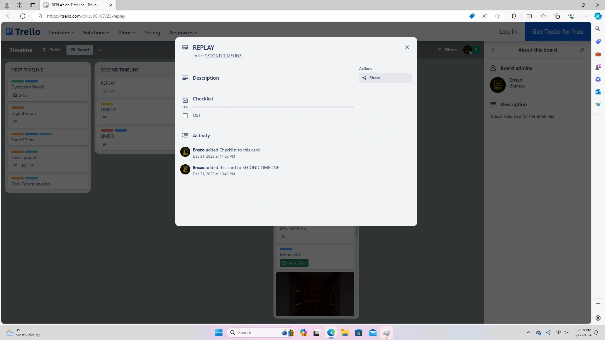Screen dimensions: 605x340
Task: Click browser favorites star icon
Action: point(497,16)
